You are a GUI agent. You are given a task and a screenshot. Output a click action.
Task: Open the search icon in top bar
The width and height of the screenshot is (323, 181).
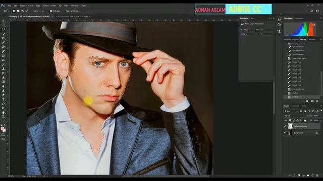[312, 11]
